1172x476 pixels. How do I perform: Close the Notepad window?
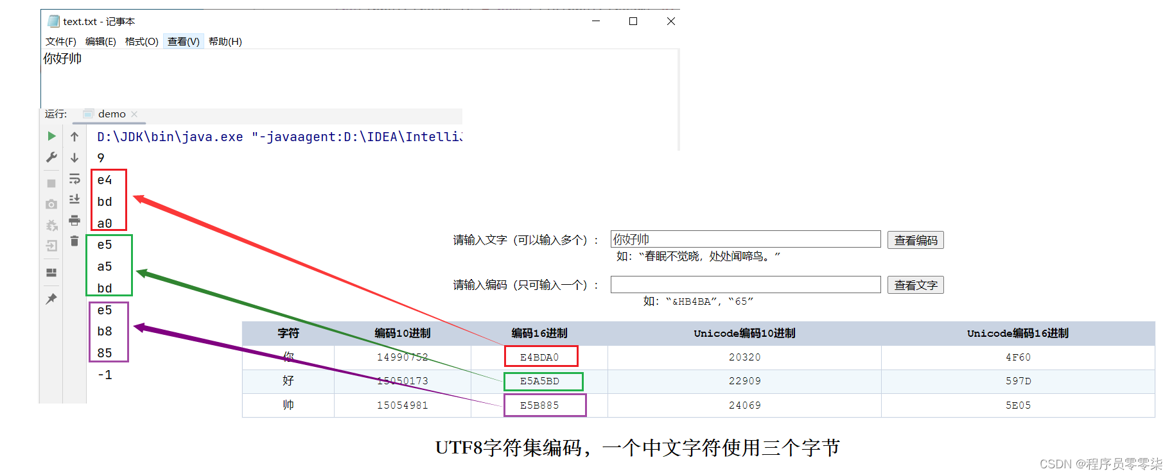click(x=671, y=21)
